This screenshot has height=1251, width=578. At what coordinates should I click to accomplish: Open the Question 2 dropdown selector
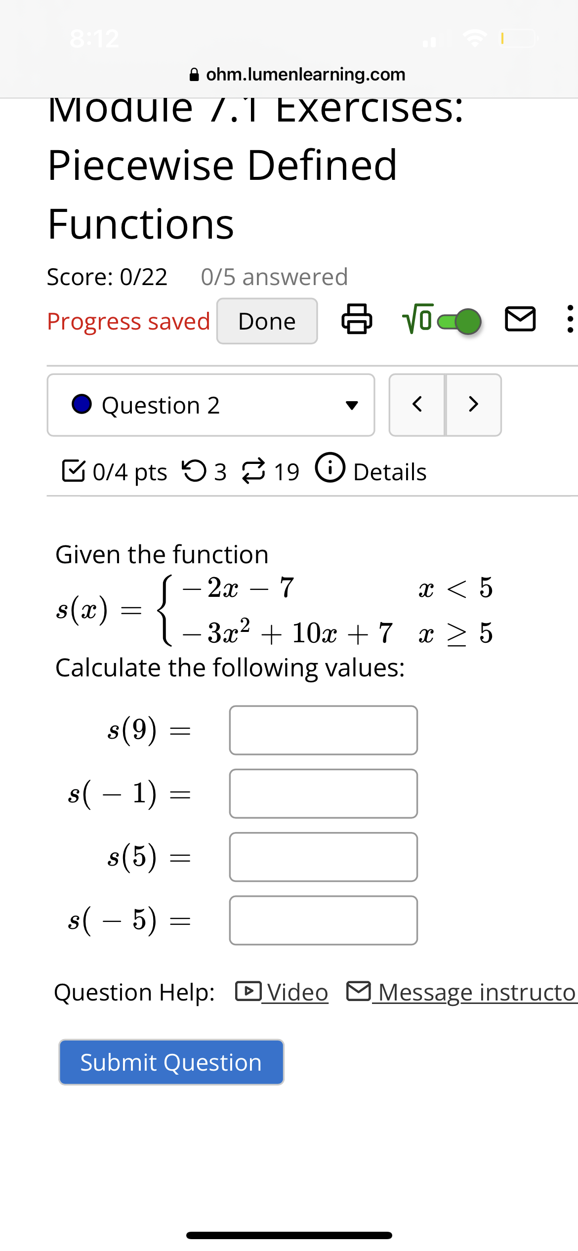352,405
